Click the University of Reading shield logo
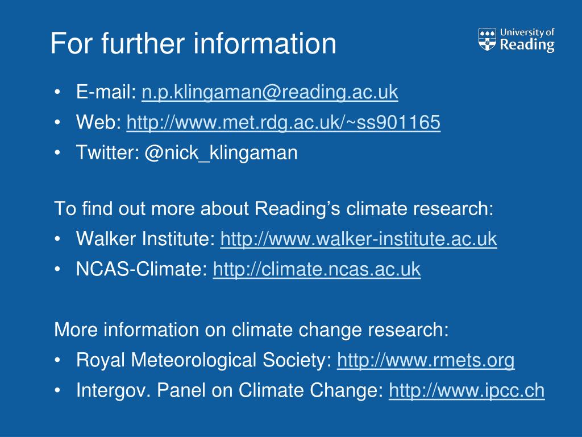 487,39
